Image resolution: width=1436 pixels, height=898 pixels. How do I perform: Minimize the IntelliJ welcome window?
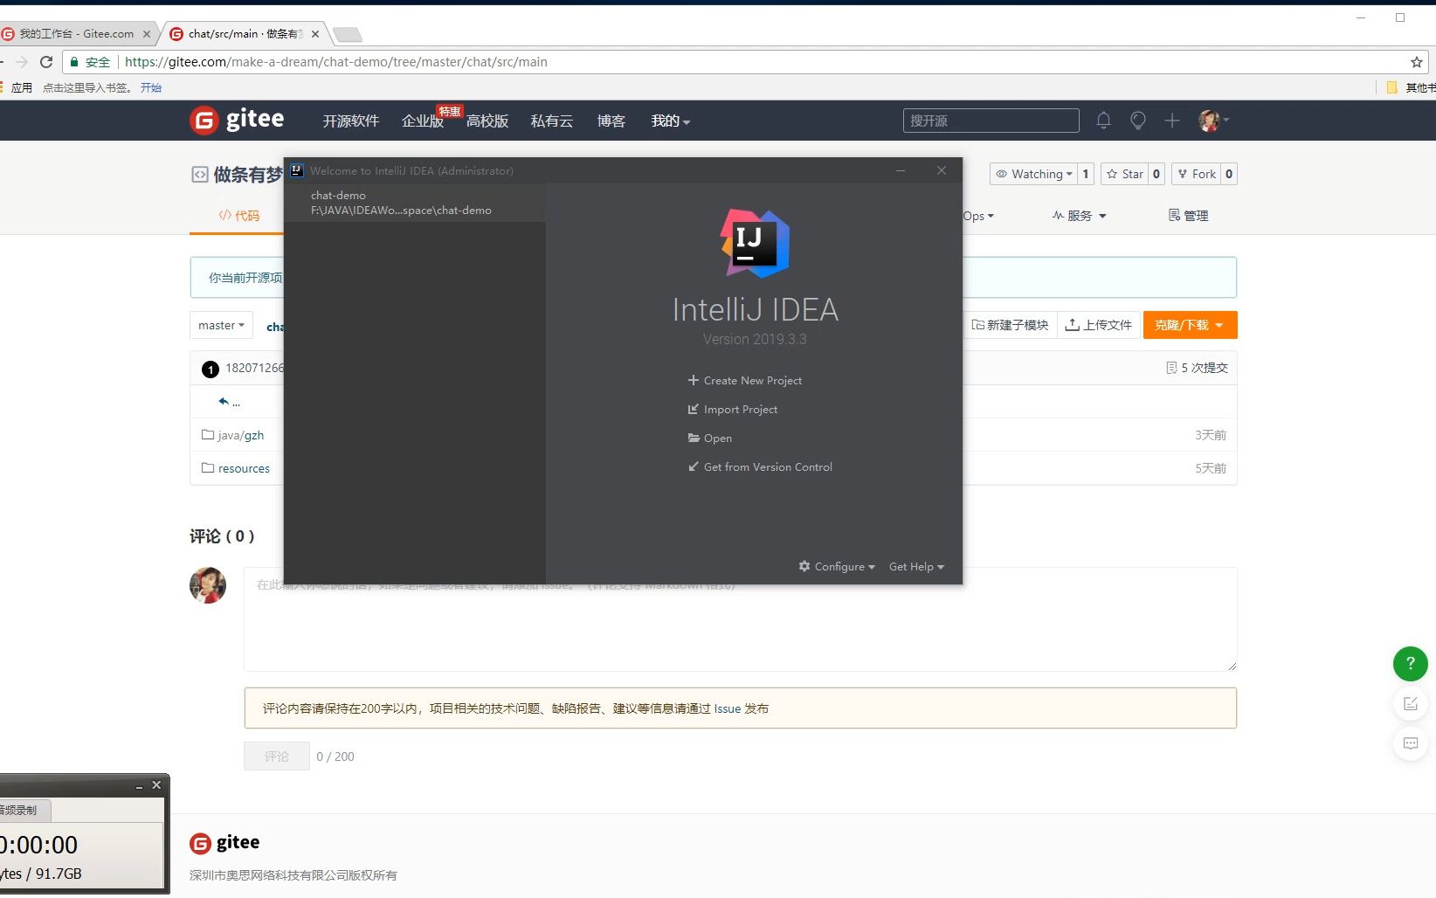coord(900,170)
